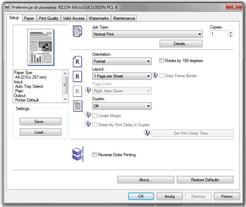Switch to the Valid Access tab
Viewport: 246px width, 207px height.
(73, 18)
